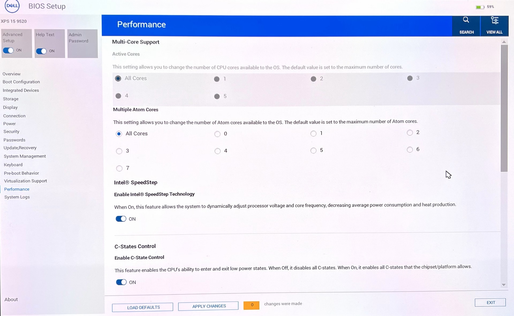
Task: Click the System Logs menu item
Action: 17,197
